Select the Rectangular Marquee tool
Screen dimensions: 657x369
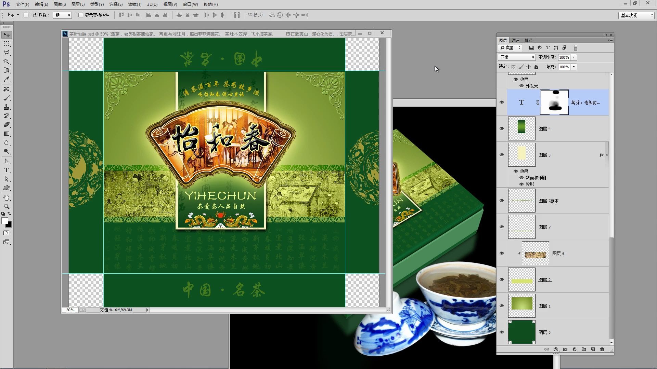[7, 44]
